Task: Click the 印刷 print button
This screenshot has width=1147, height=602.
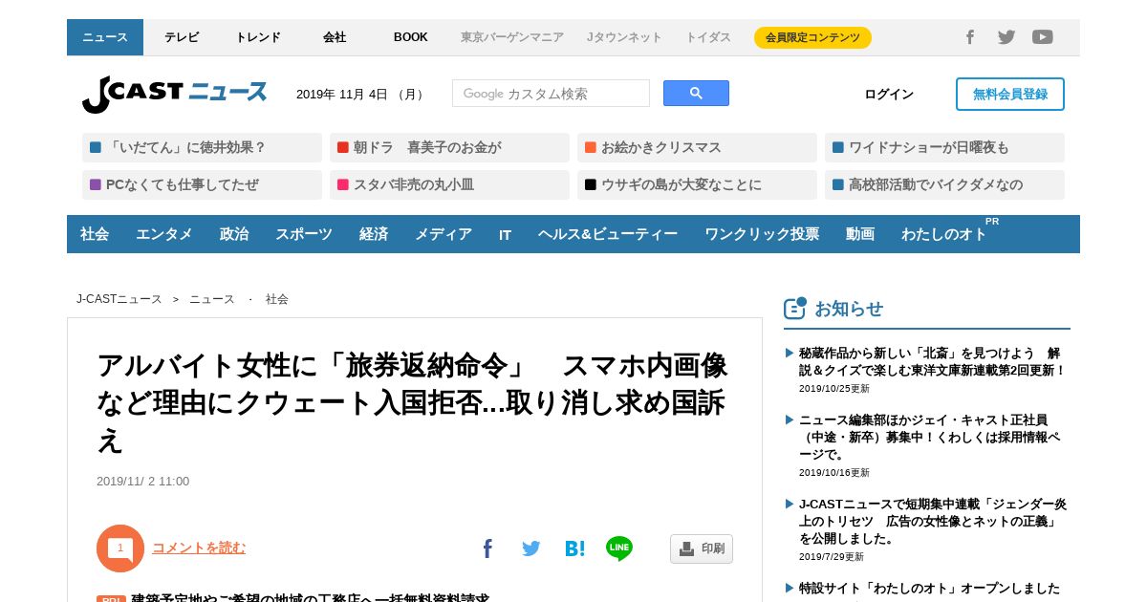Action: tap(702, 548)
